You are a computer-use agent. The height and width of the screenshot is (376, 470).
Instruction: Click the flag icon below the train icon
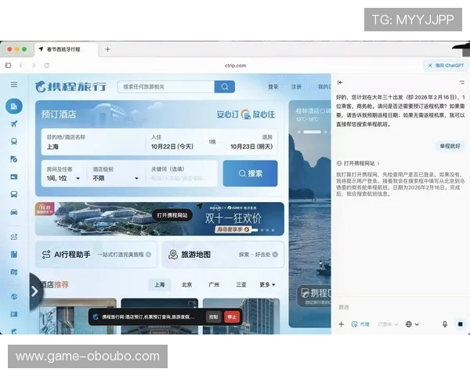point(14,159)
